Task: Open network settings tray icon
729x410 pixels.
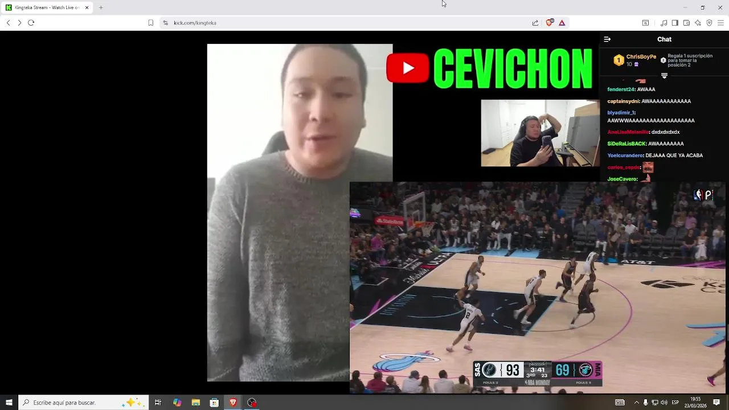Action: [654, 403]
